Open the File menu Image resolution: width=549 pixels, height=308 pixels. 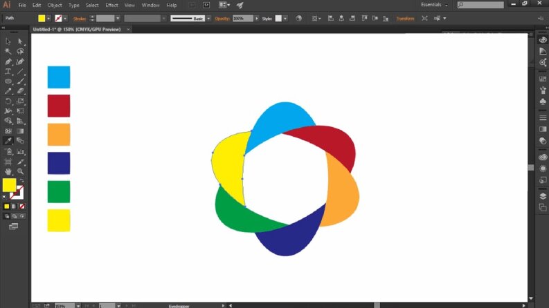[x=22, y=6]
